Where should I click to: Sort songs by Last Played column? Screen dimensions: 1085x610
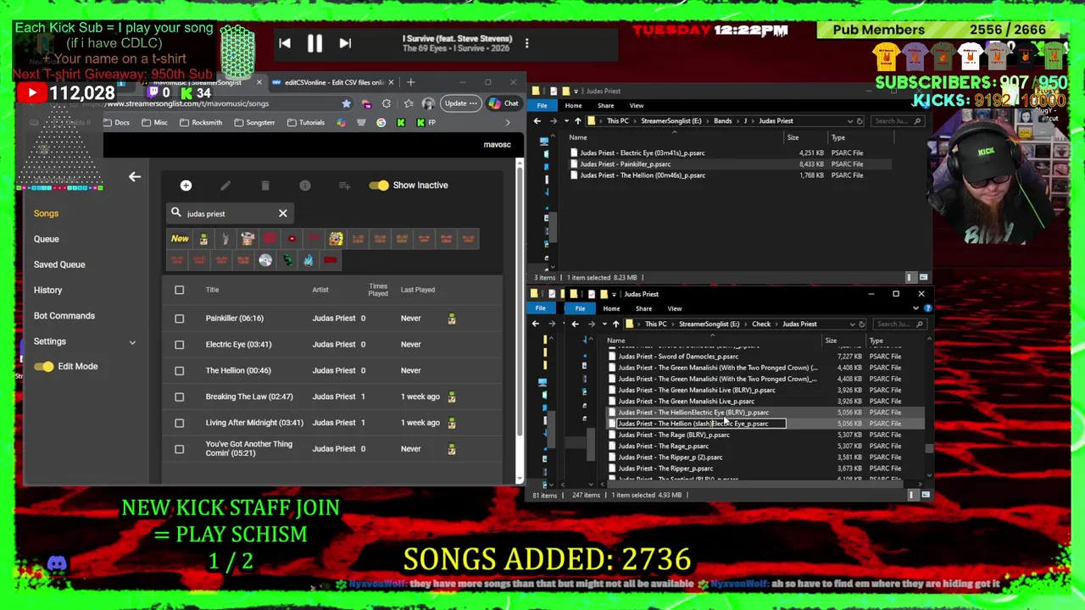[418, 290]
